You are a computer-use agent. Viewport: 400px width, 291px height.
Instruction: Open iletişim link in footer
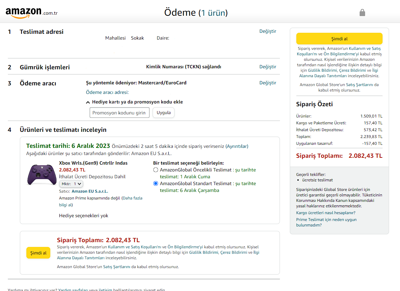[105, 290]
